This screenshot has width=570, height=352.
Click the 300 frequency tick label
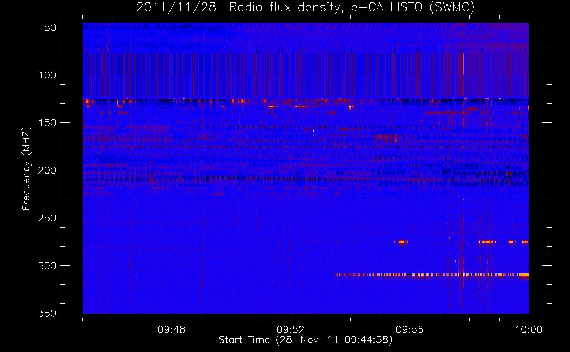tap(48, 266)
